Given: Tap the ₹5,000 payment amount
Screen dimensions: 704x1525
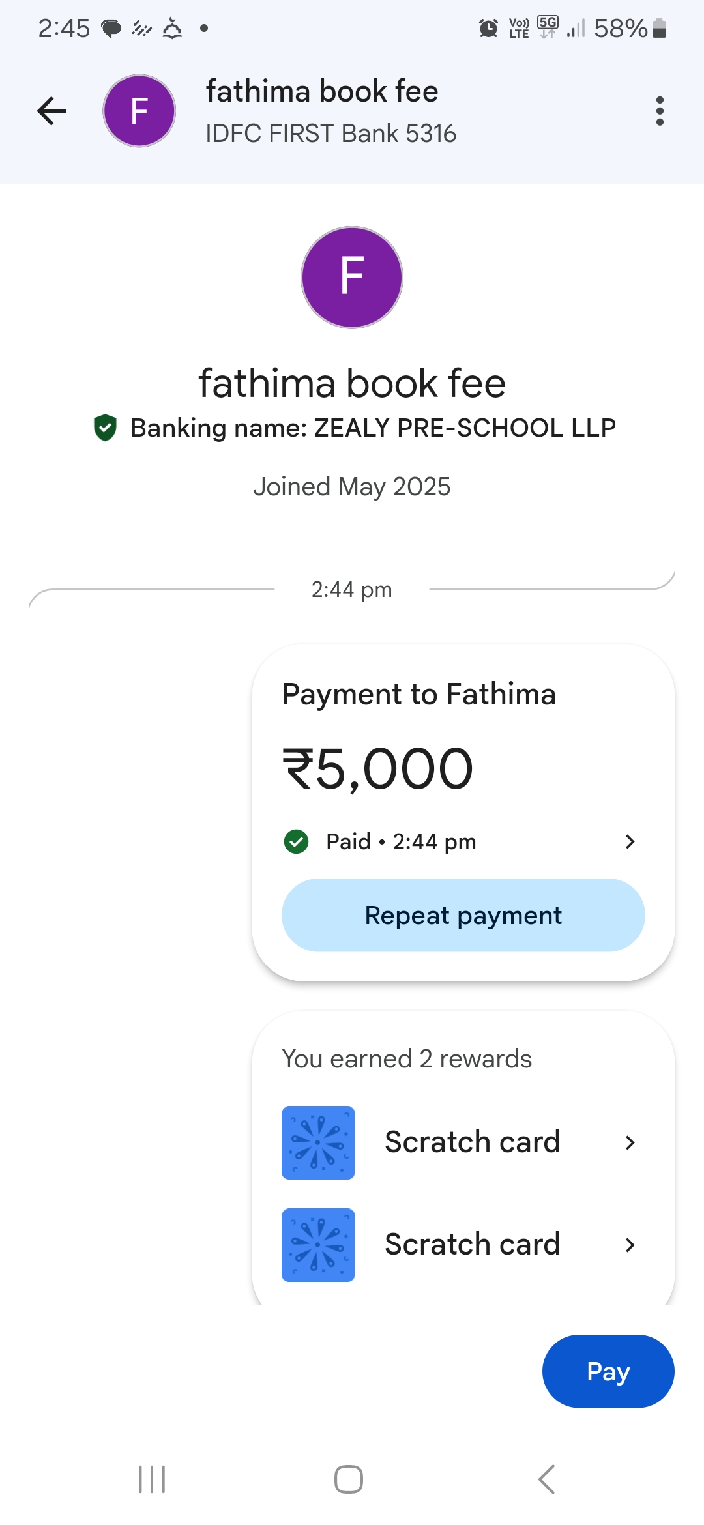Looking at the screenshot, I should tap(378, 769).
